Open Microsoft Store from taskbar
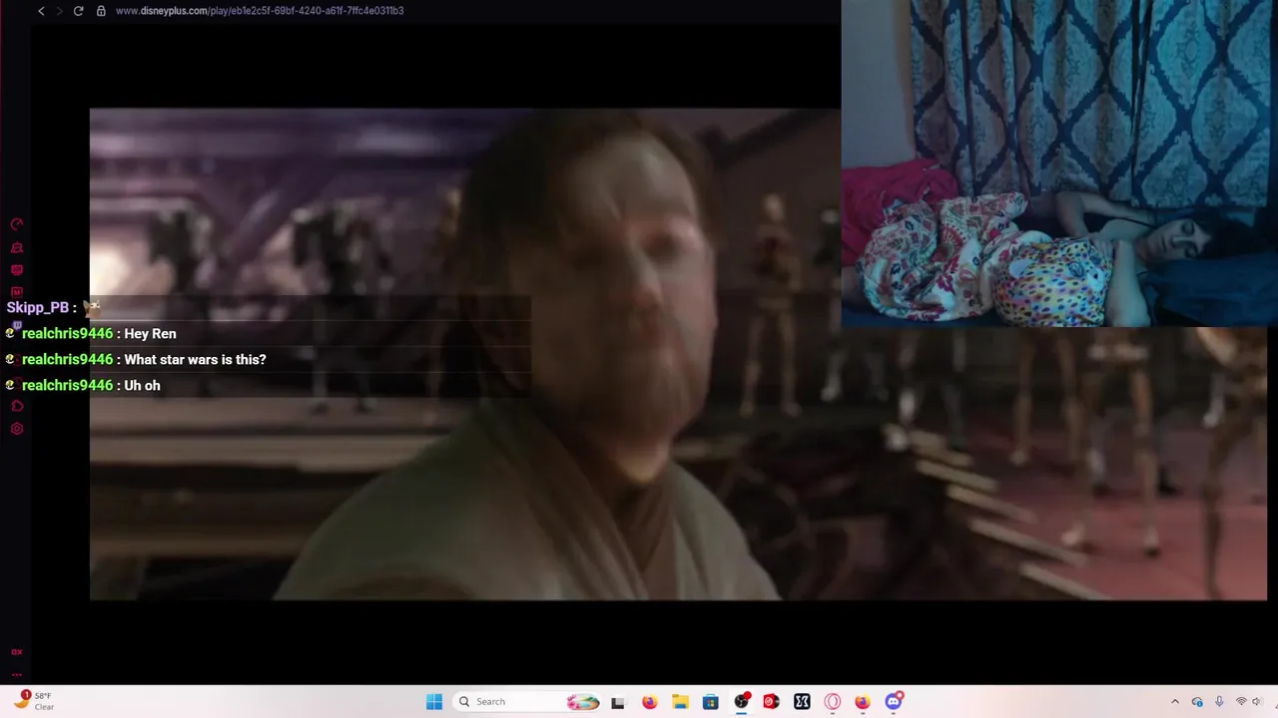Screen dimensions: 1278x718 pyautogui.click(x=711, y=702)
